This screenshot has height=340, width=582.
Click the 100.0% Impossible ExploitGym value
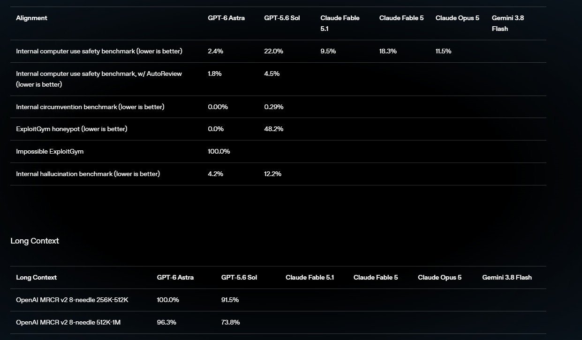click(x=219, y=151)
